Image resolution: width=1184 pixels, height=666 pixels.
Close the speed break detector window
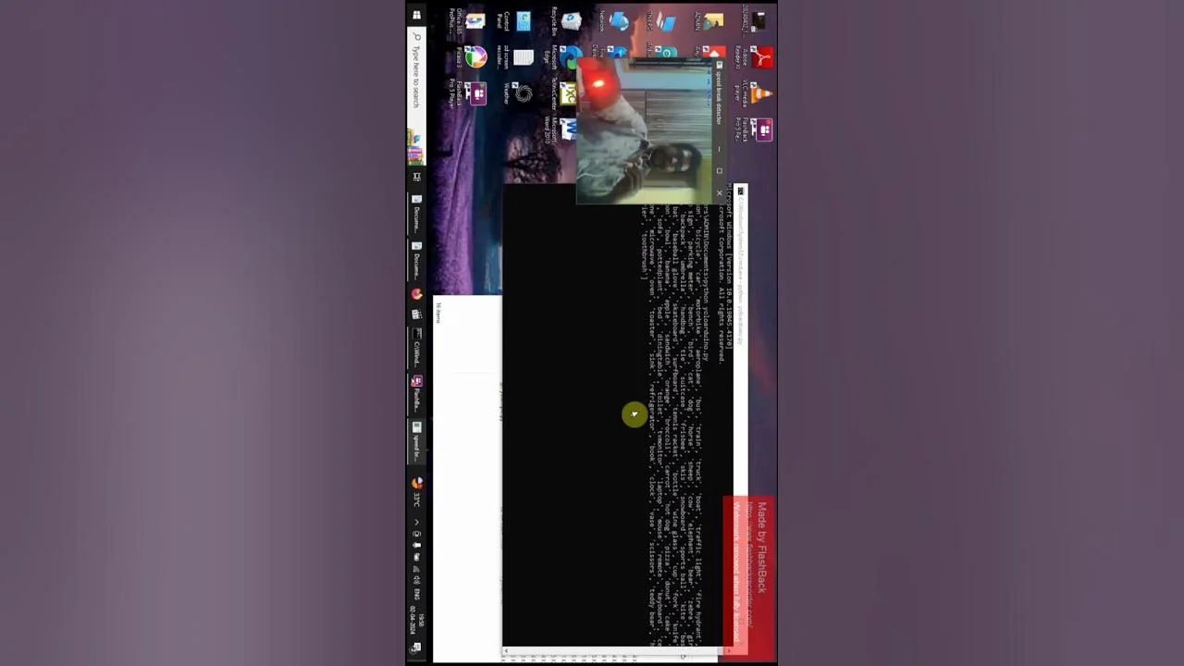click(719, 192)
